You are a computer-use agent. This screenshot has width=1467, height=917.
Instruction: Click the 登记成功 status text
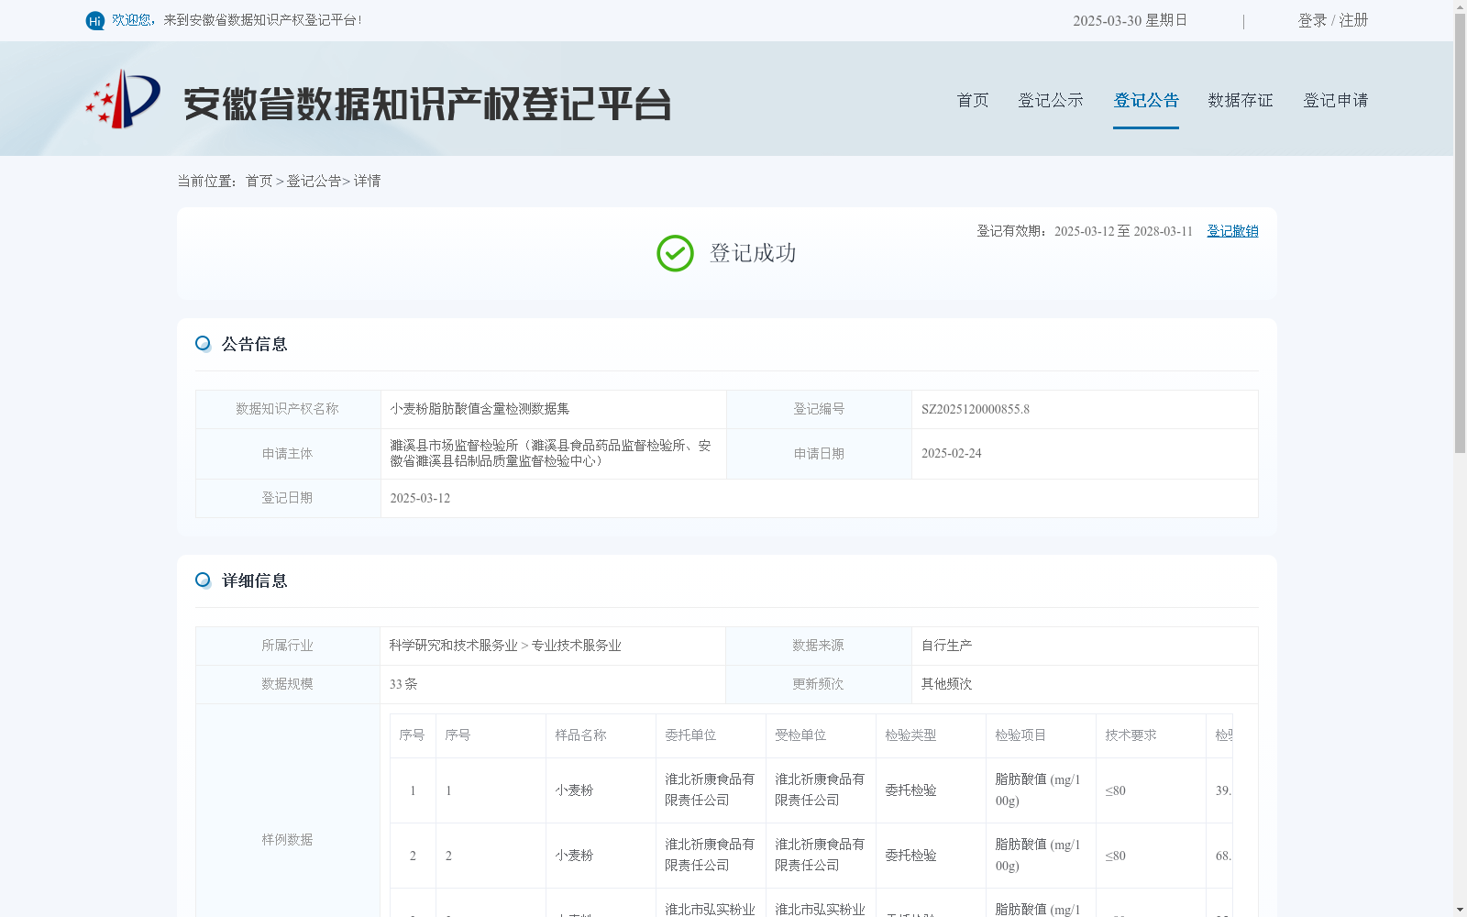(753, 253)
